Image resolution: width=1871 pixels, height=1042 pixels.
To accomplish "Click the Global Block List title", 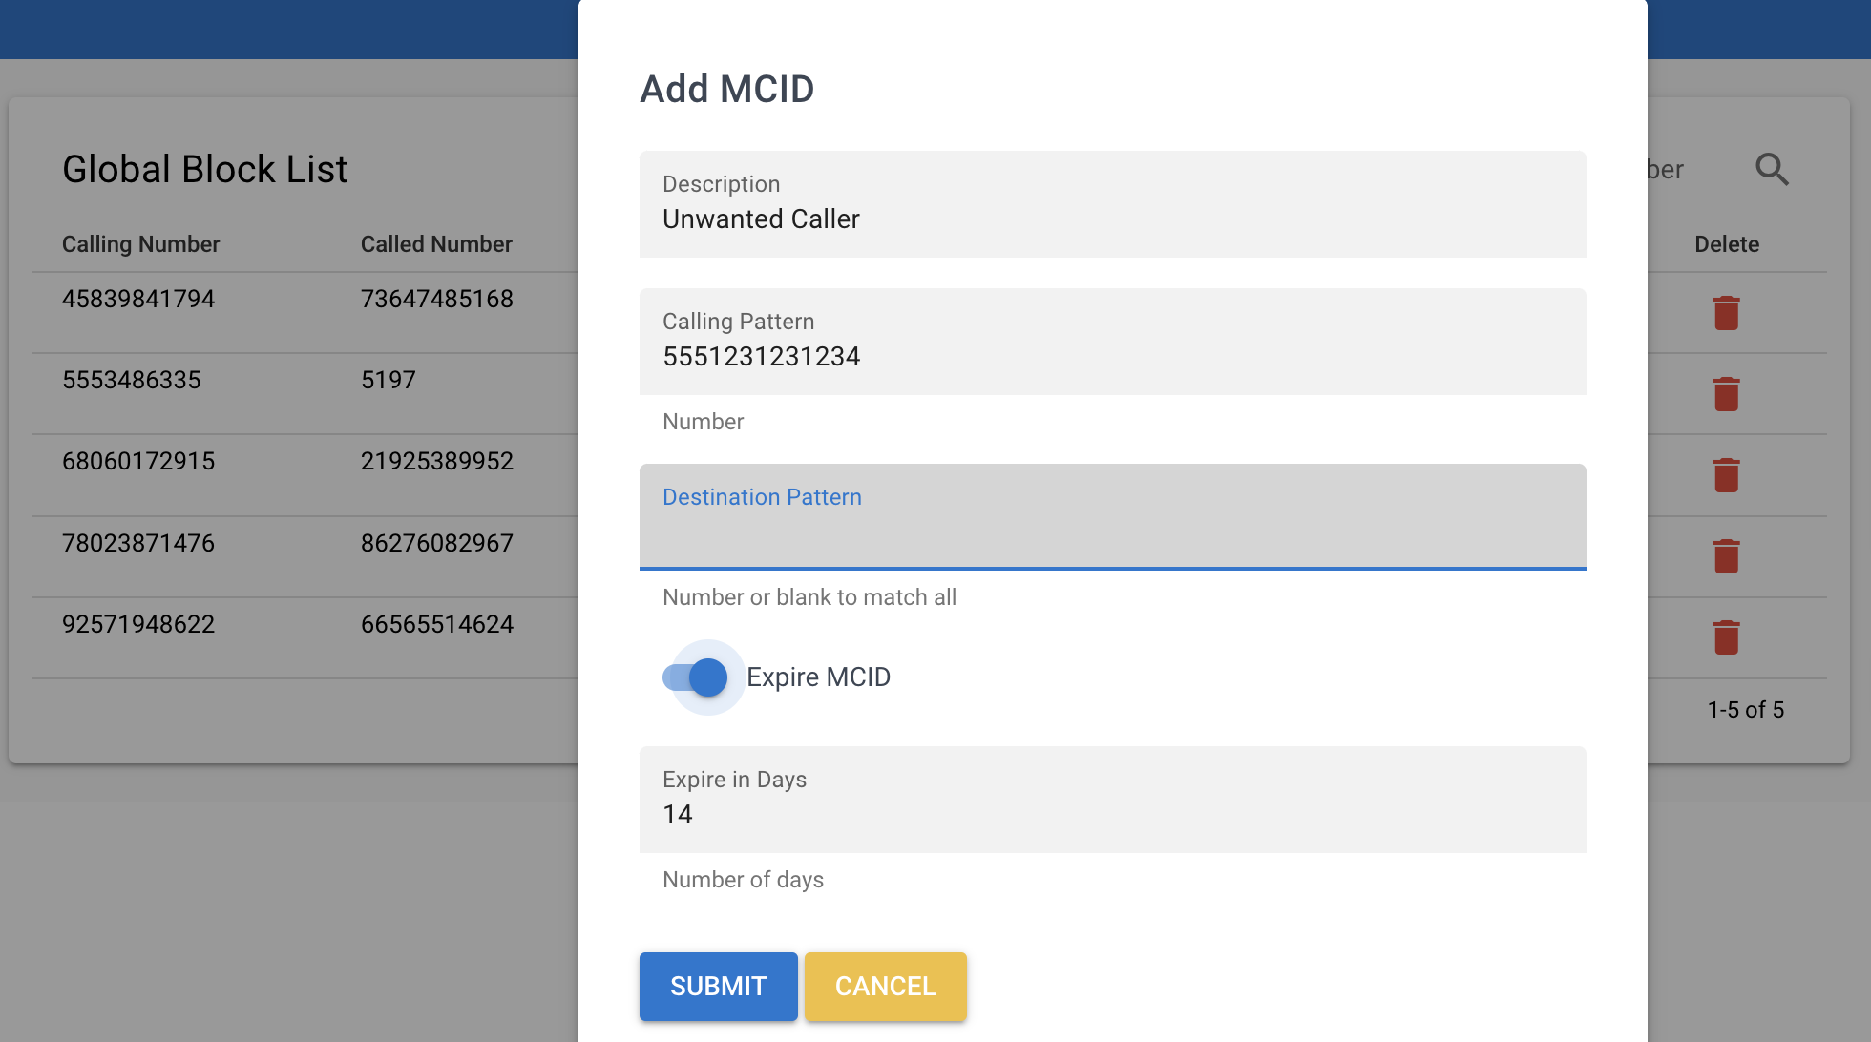I will tap(204, 169).
